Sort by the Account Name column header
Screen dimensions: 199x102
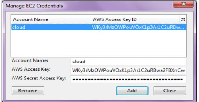pyautogui.click(x=51, y=19)
